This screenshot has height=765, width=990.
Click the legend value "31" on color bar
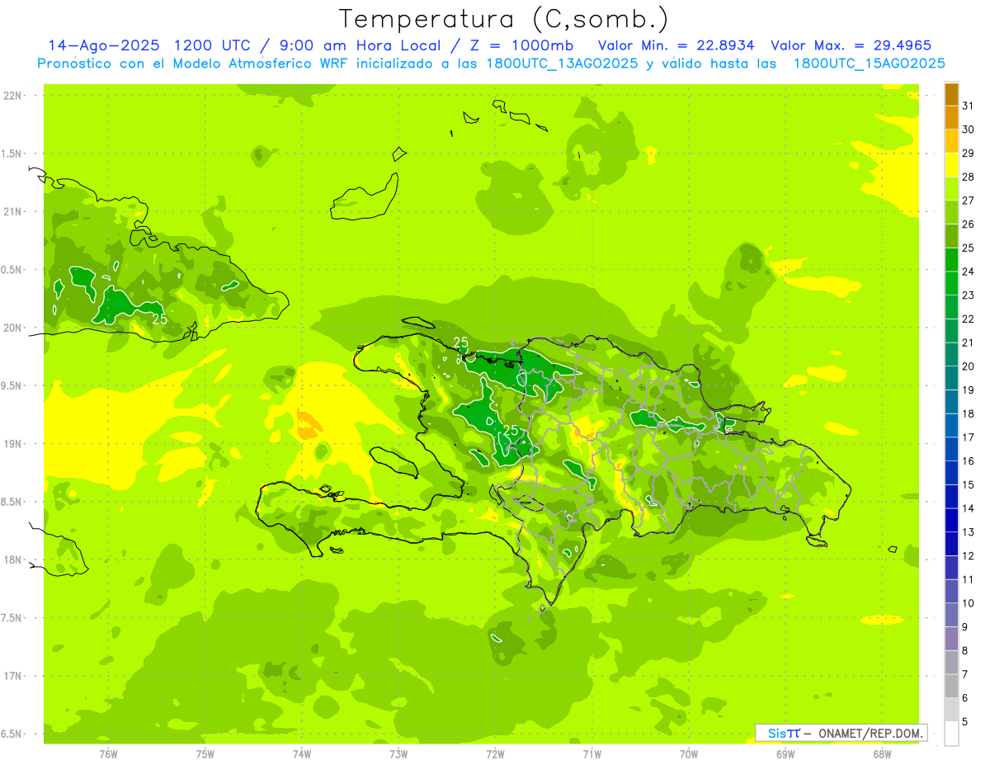(969, 106)
